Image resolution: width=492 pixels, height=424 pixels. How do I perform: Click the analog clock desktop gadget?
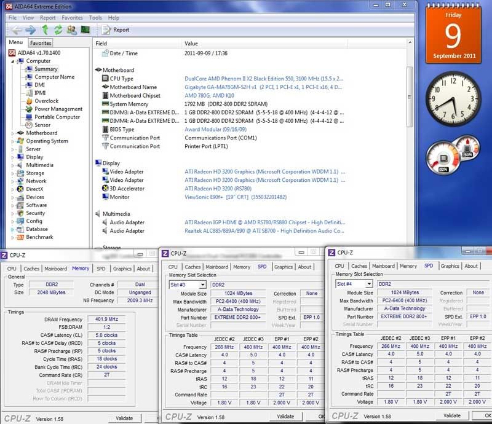(453, 99)
